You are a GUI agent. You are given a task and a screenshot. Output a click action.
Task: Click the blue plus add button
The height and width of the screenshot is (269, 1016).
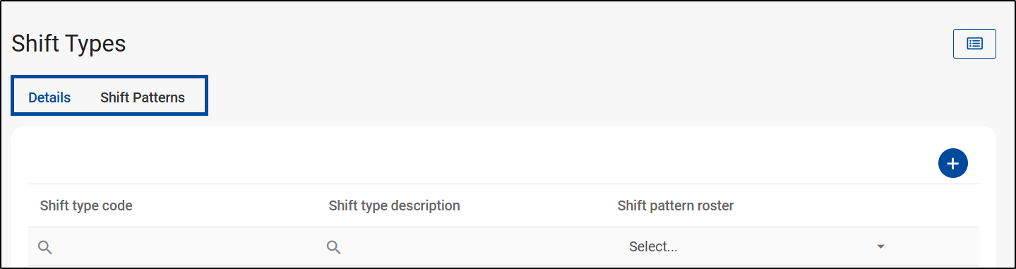(x=952, y=164)
